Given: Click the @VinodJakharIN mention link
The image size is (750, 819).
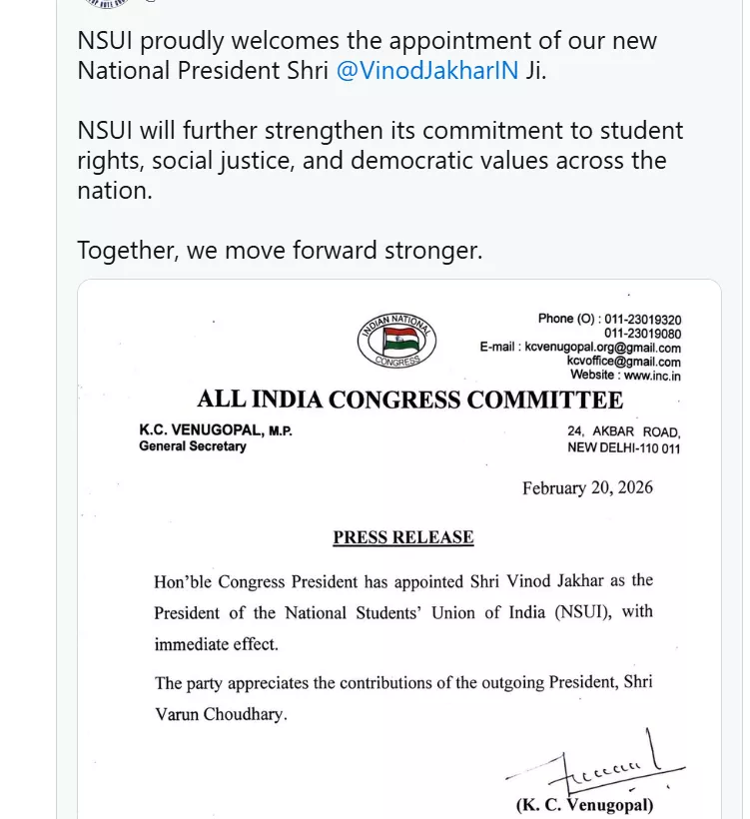Looking at the screenshot, I should [x=427, y=72].
